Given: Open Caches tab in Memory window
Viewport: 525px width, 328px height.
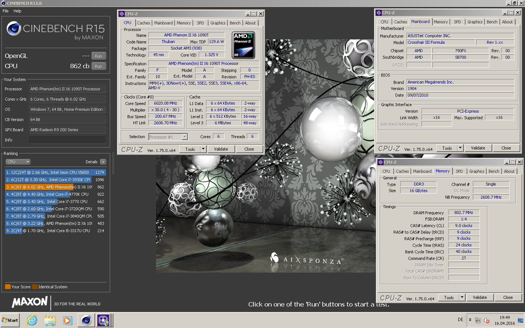Looking at the screenshot, I should click(402, 171).
